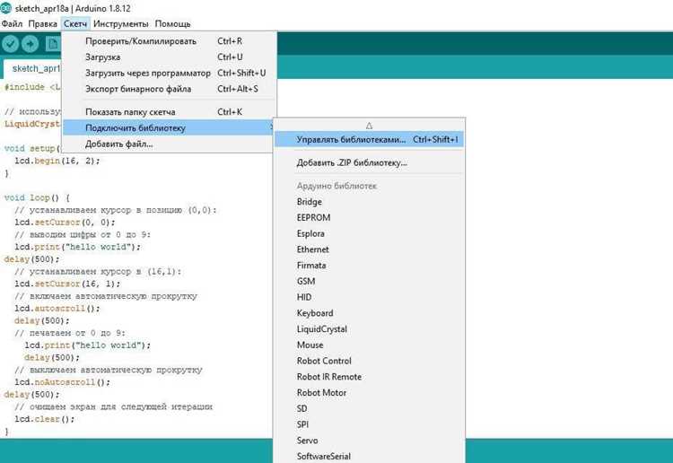Include the SD library
The height and width of the screenshot is (463, 673).
pyautogui.click(x=369, y=408)
